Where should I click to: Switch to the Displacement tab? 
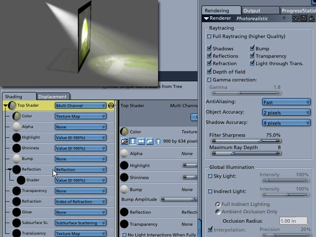52,97
